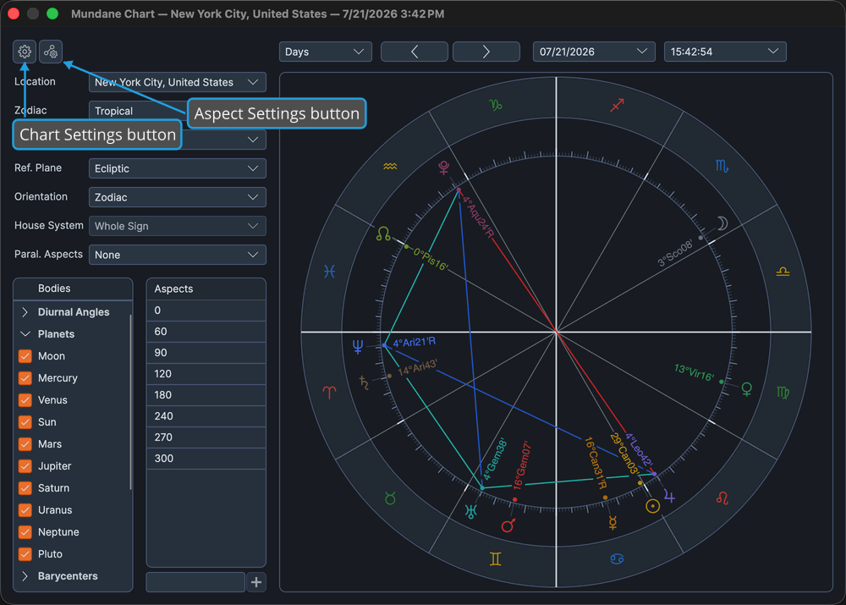Open the Paral. Aspects dropdown

coord(177,255)
